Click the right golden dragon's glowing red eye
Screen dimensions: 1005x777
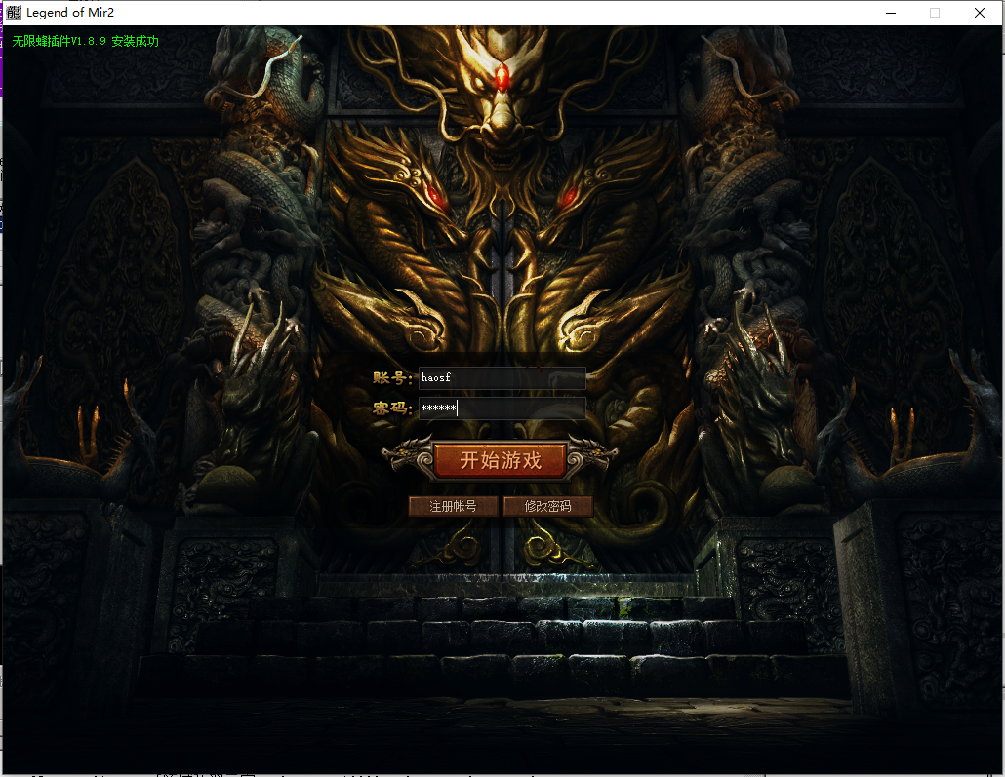click(566, 199)
